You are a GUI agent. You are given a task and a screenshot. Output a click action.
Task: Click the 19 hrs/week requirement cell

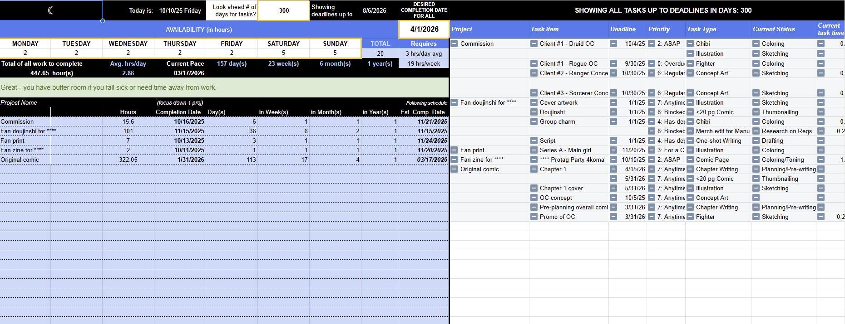(x=424, y=63)
